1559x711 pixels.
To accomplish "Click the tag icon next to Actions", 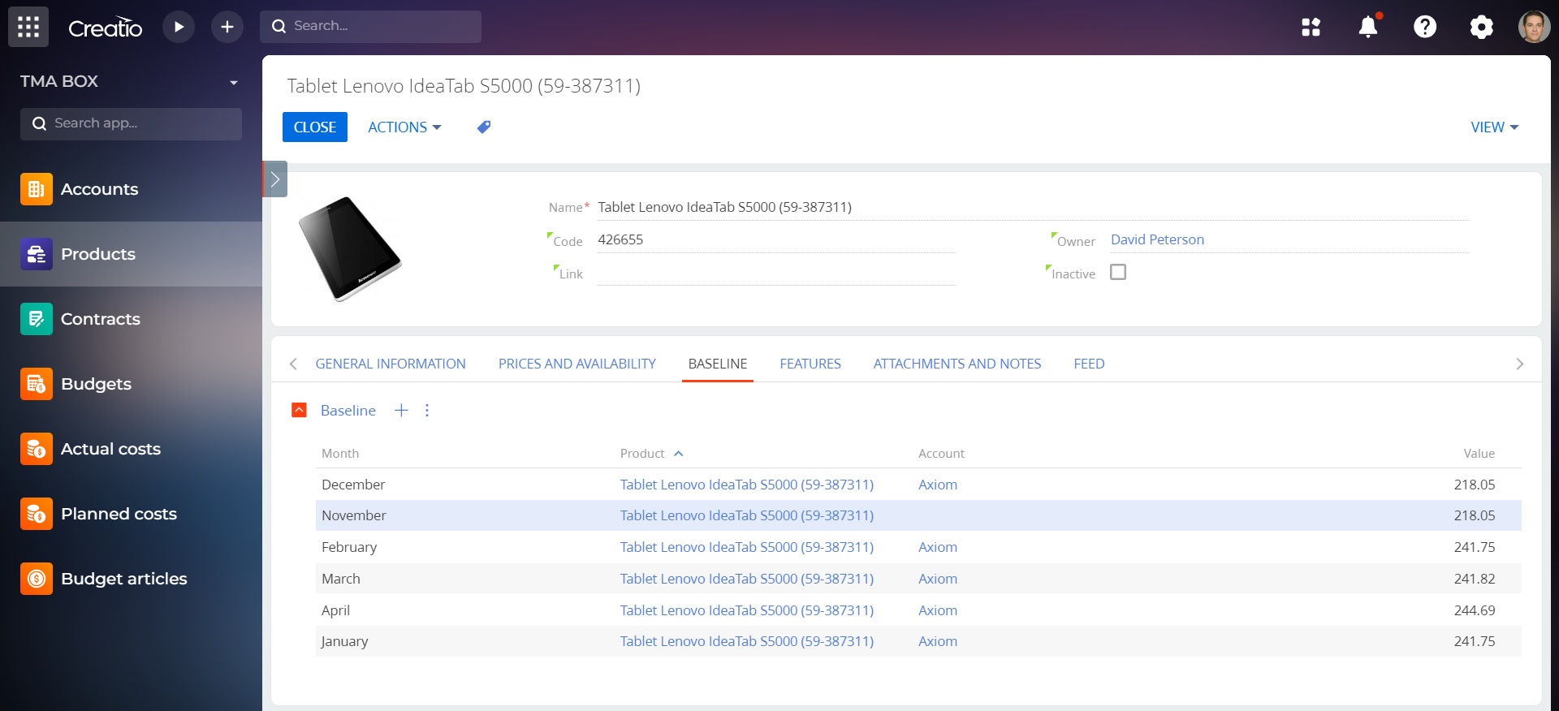I will pos(484,127).
